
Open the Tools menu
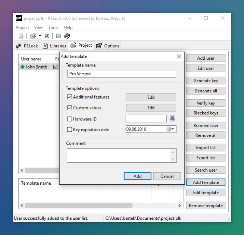click(53, 28)
